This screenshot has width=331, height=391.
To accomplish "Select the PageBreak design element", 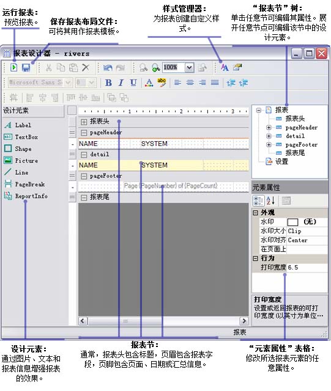I will pos(24,184).
